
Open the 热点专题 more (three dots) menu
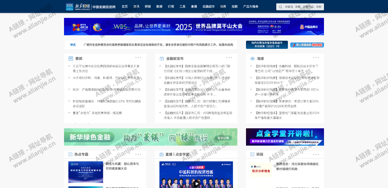click(138, 154)
